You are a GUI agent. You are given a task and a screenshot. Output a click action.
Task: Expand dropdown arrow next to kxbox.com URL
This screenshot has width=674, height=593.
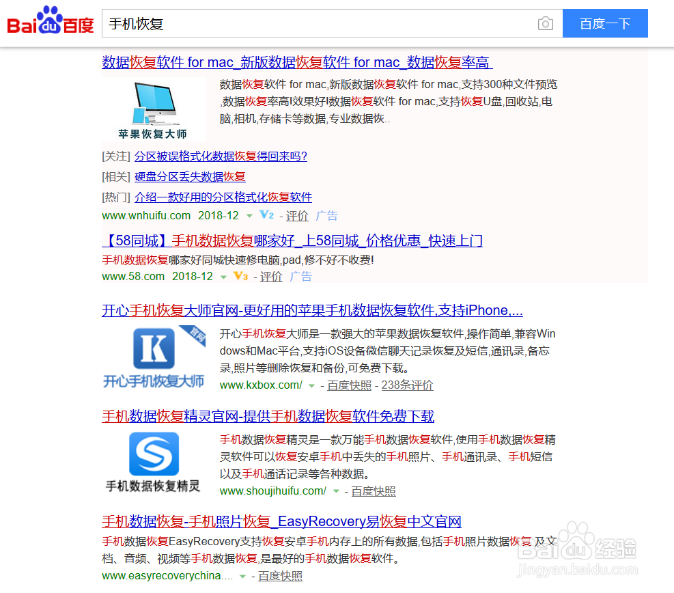click(311, 386)
